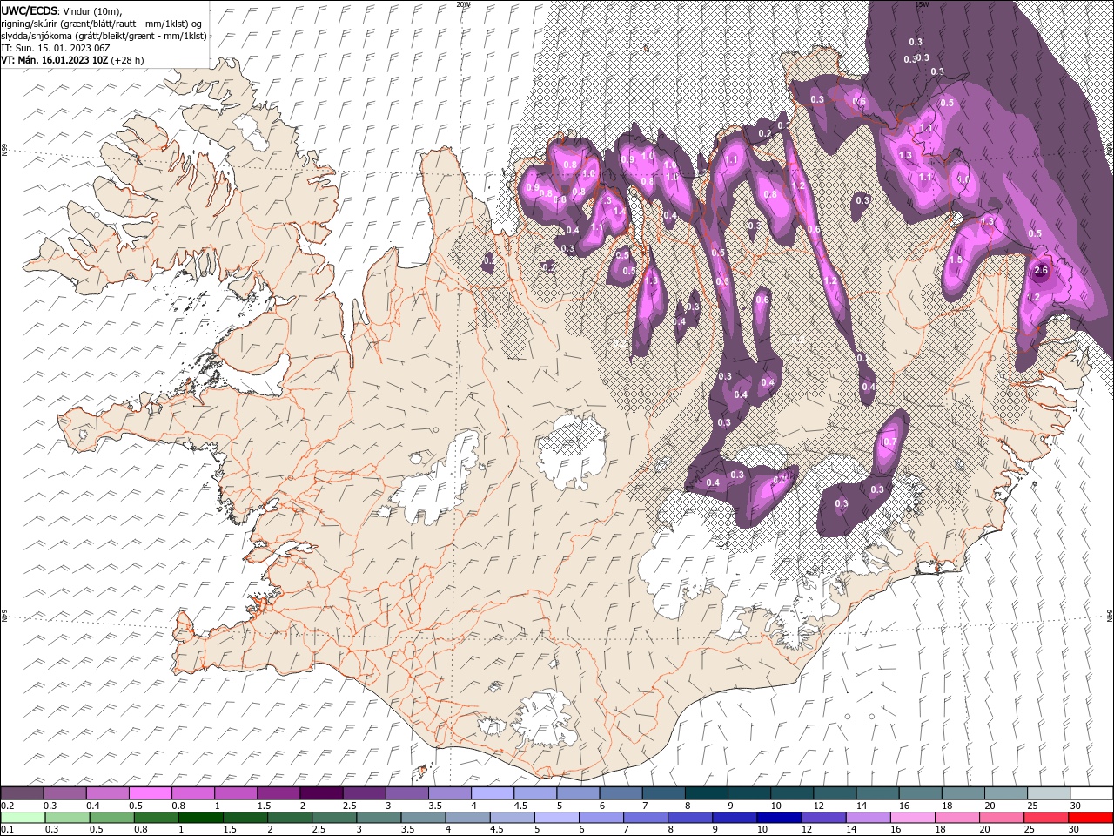This screenshot has width=1114, height=836.
Task: Select the purple 12 swatch in lower legend row
Action: [822, 818]
